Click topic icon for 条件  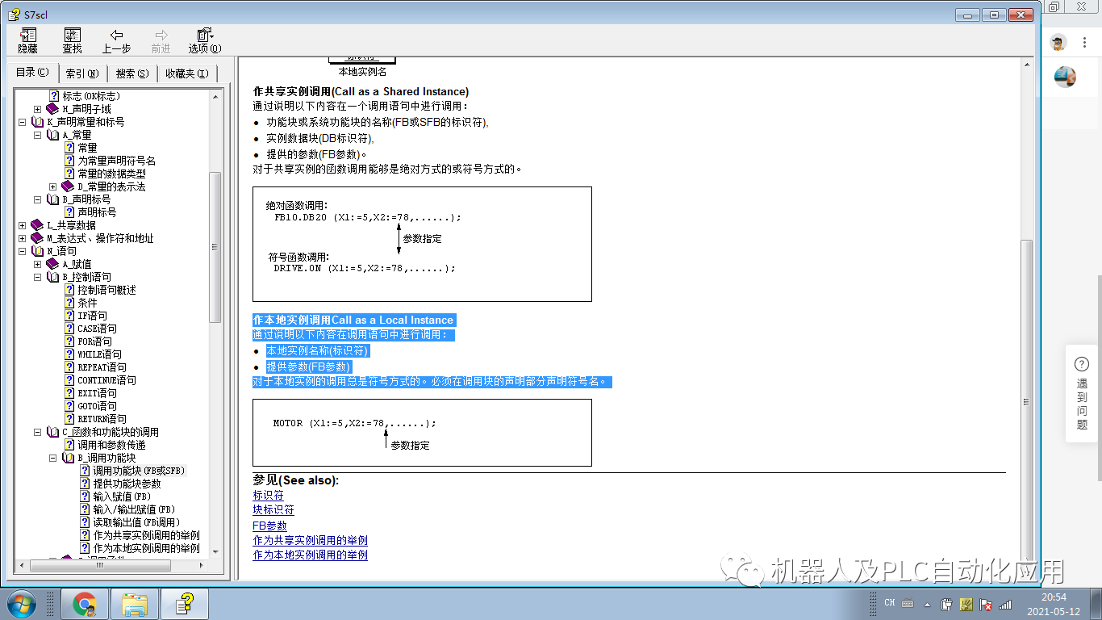pyautogui.click(x=69, y=303)
